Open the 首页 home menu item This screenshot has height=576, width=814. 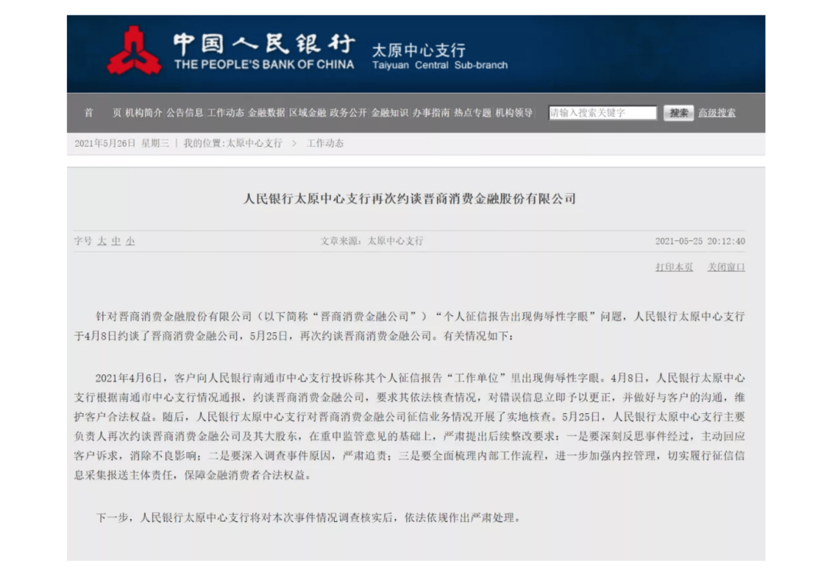point(102,113)
